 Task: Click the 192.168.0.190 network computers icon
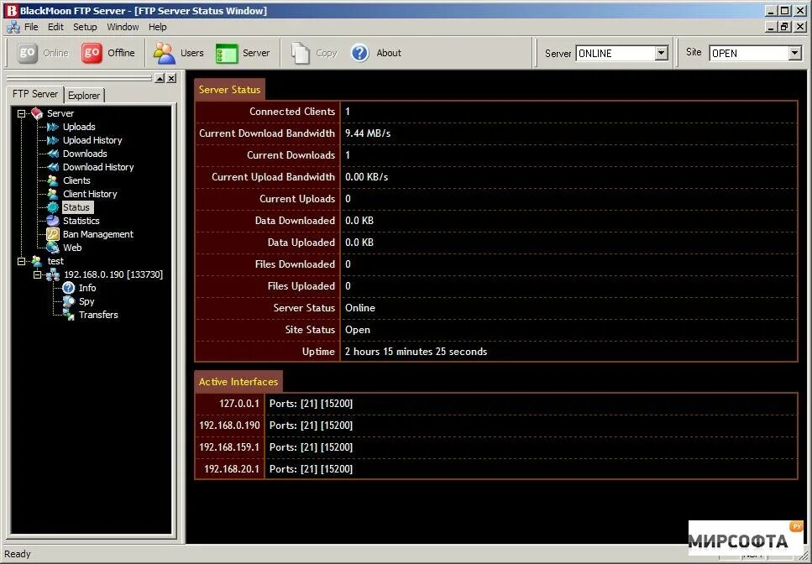(x=53, y=274)
